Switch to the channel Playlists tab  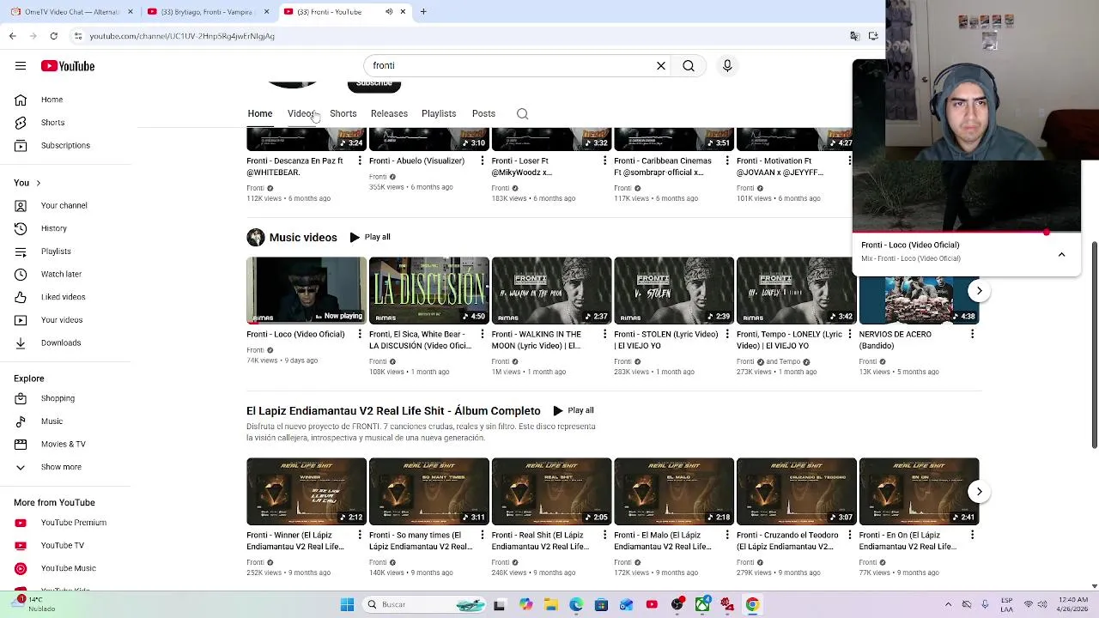click(439, 113)
